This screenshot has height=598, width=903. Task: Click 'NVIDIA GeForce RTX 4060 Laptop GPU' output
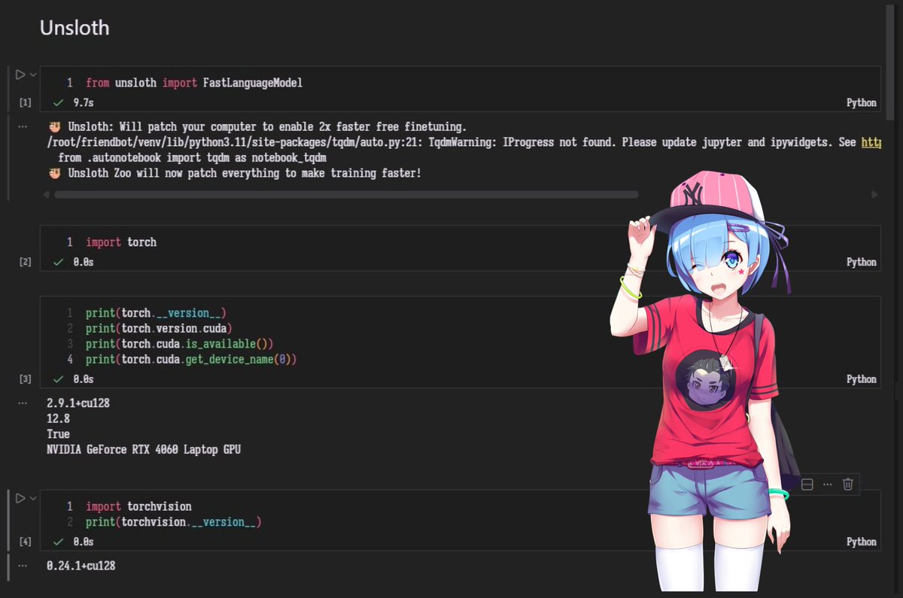click(x=144, y=450)
